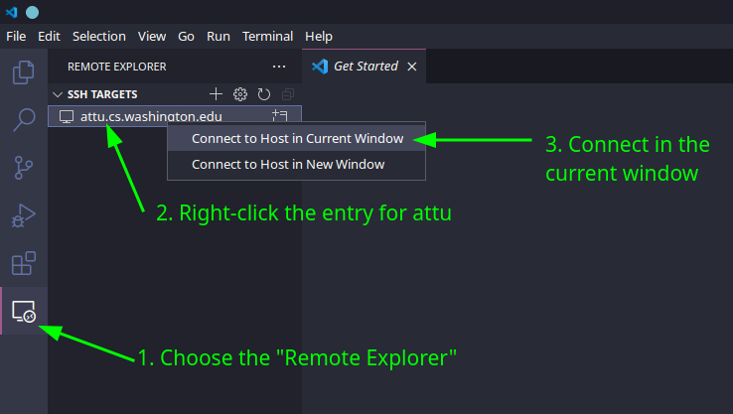Open the Selection menu
This screenshot has height=414, width=733.
coord(99,36)
